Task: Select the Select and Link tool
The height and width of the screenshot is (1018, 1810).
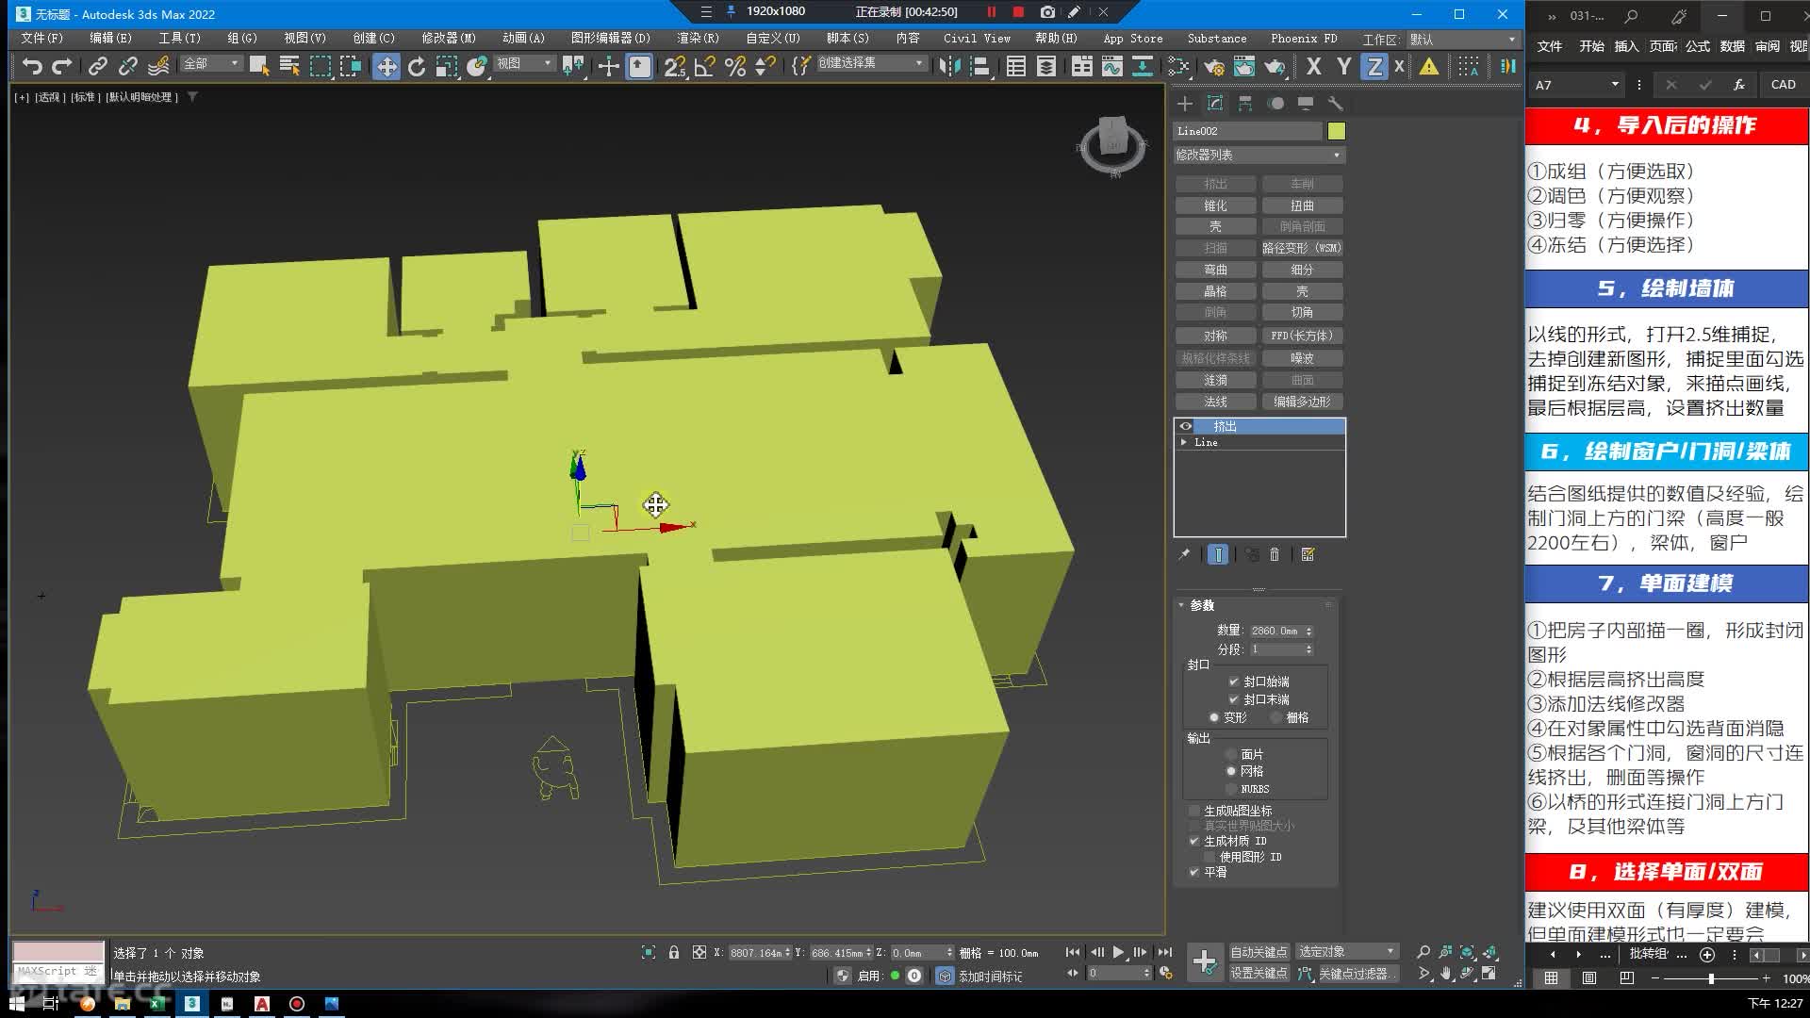Action: (x=97, y=66)
